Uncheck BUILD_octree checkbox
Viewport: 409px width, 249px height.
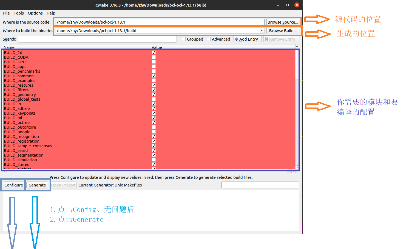point(154,123)
